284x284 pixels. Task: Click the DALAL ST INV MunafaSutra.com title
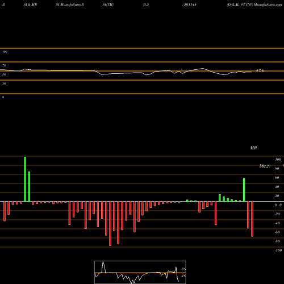pyautogui.click(x=254, y=5)
